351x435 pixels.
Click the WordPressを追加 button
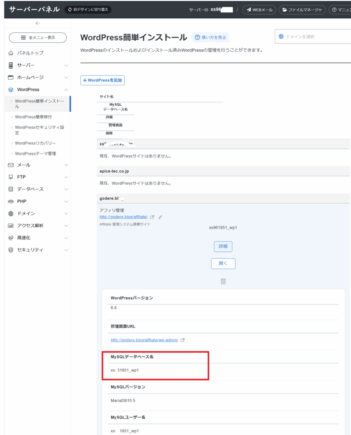[103, 80]
